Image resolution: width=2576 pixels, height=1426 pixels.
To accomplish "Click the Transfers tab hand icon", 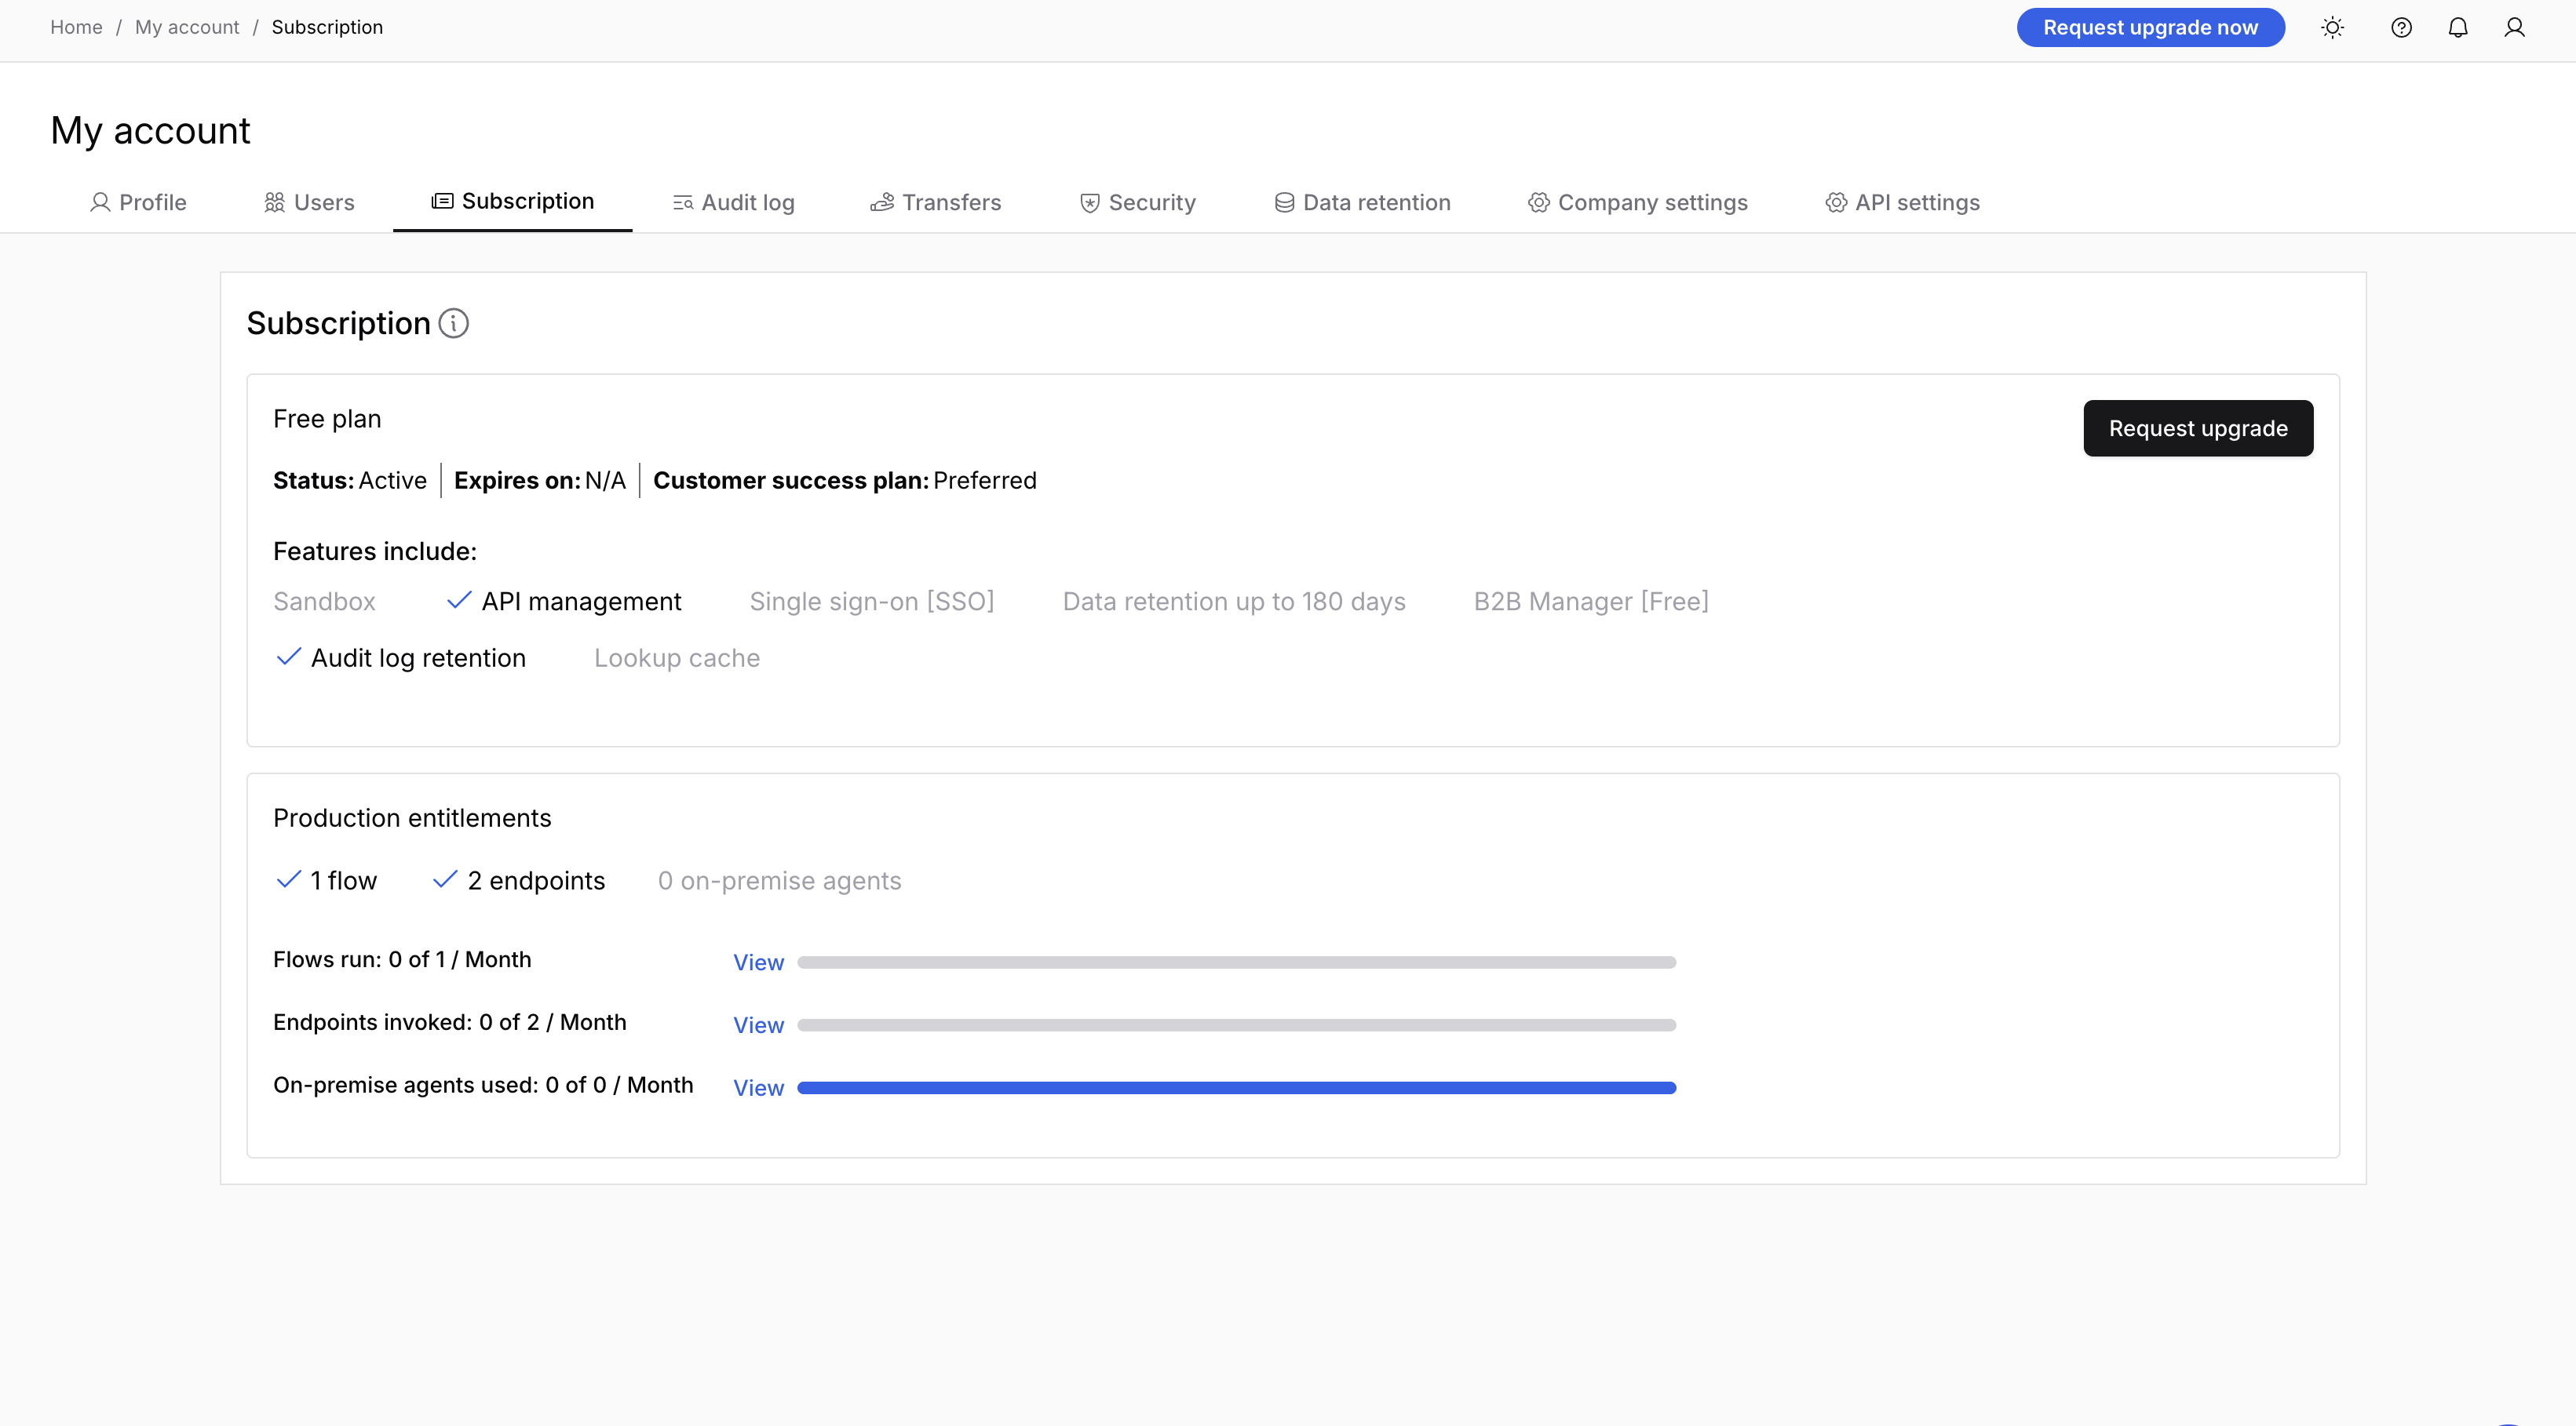I will click(x=882, y=202).
